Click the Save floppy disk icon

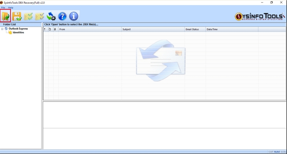17,16
